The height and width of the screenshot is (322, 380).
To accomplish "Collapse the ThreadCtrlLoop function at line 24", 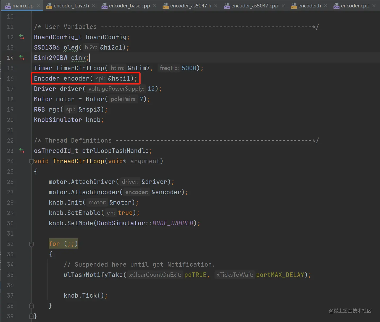I will click(x=31, y=161).
